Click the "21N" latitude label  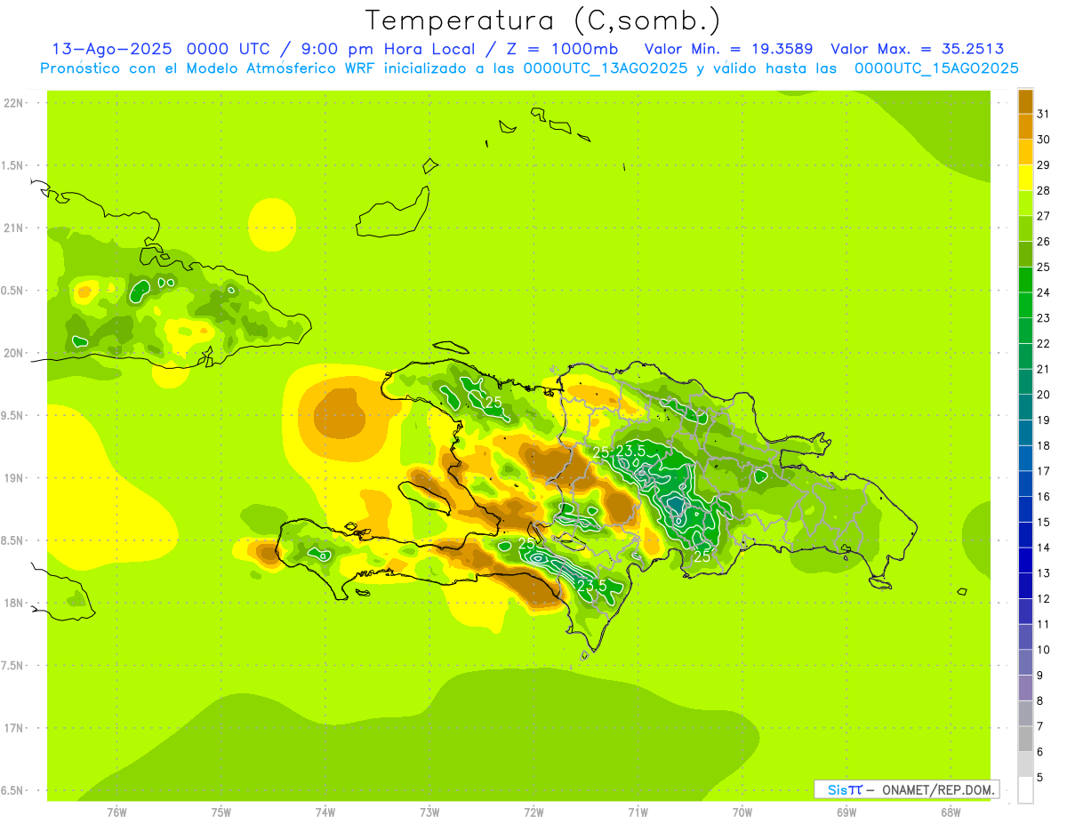tap(14, 228)
